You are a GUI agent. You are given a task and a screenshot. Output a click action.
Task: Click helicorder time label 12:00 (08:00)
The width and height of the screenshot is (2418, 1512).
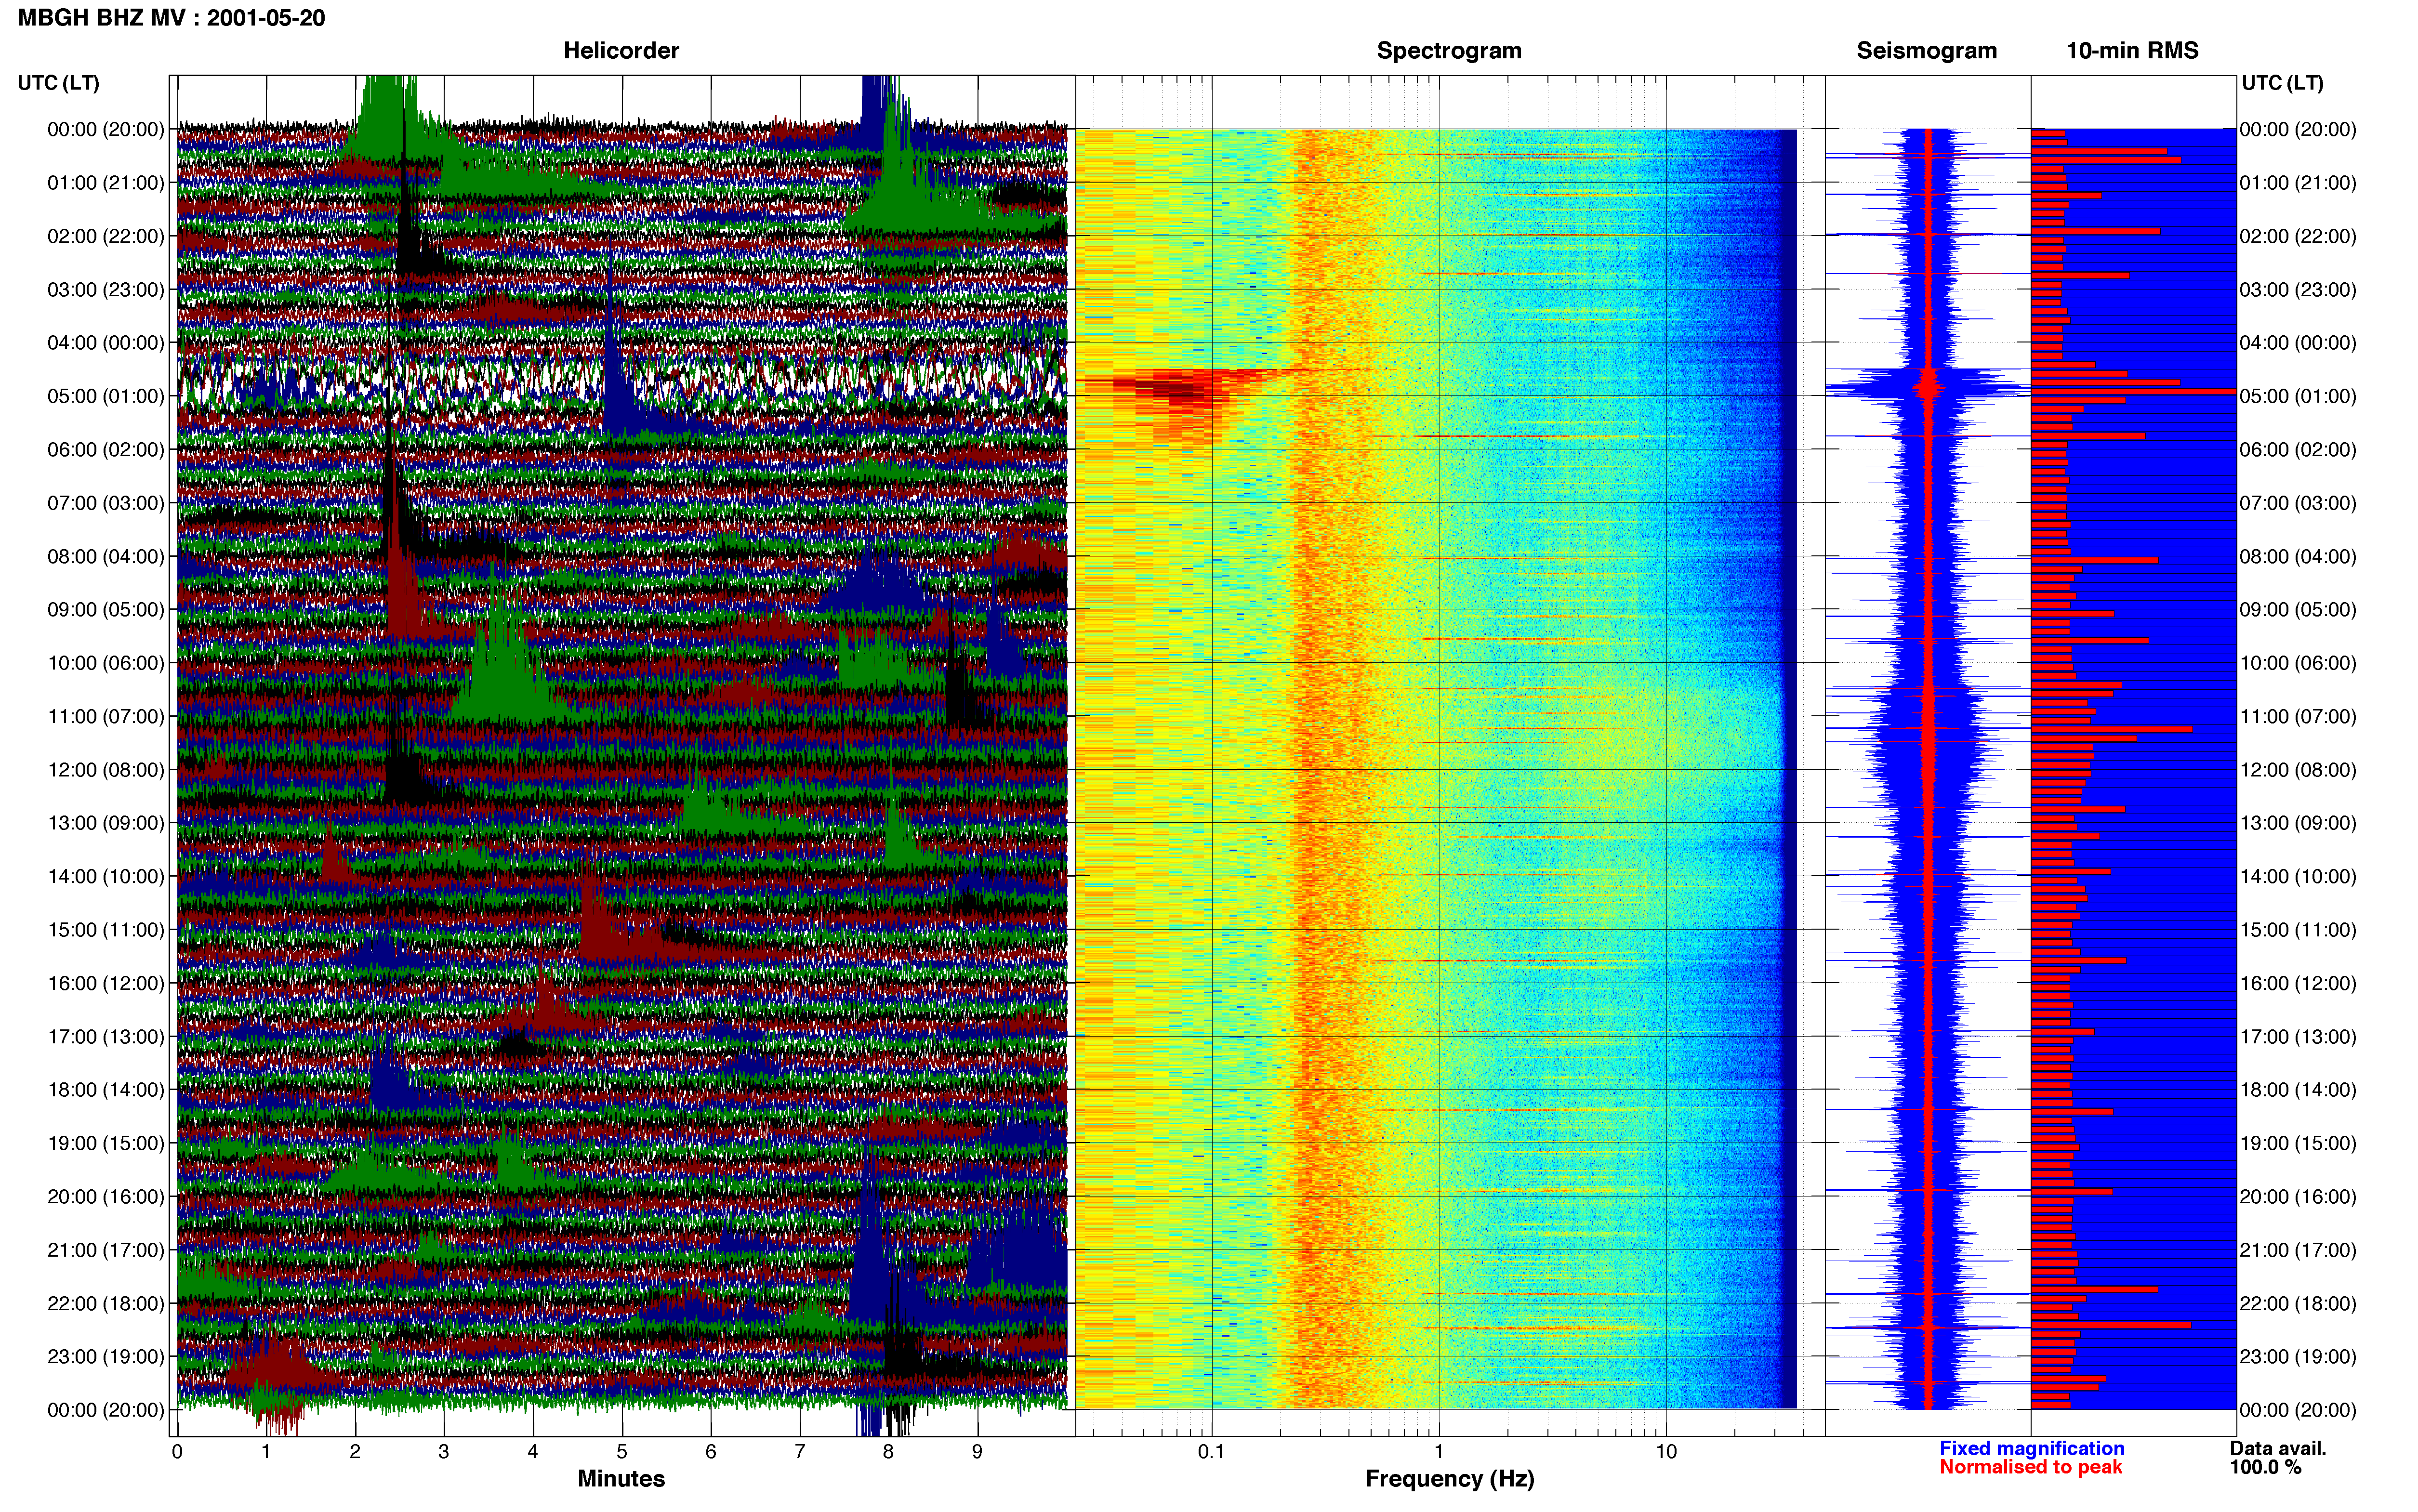click(x=106, y=770)
